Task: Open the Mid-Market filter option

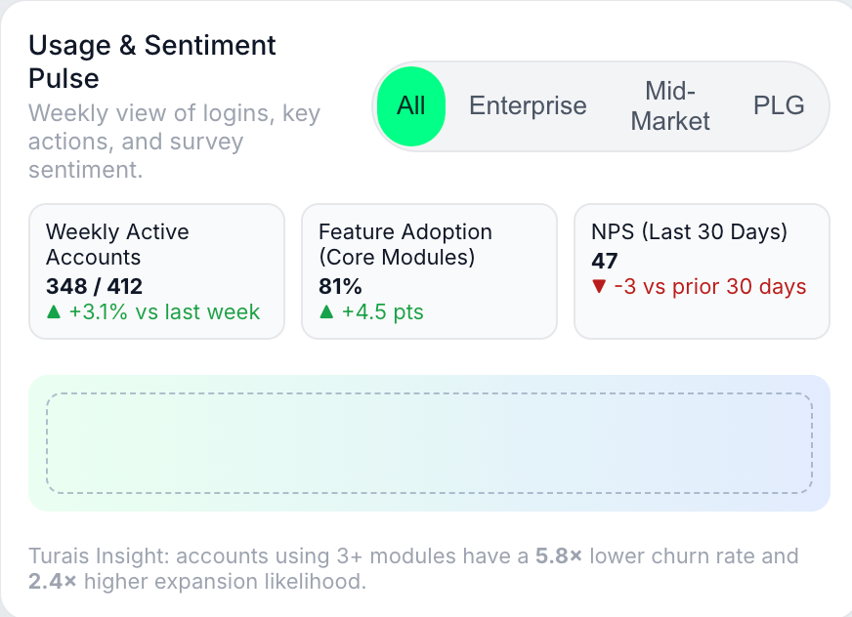Action: point(670,105)
